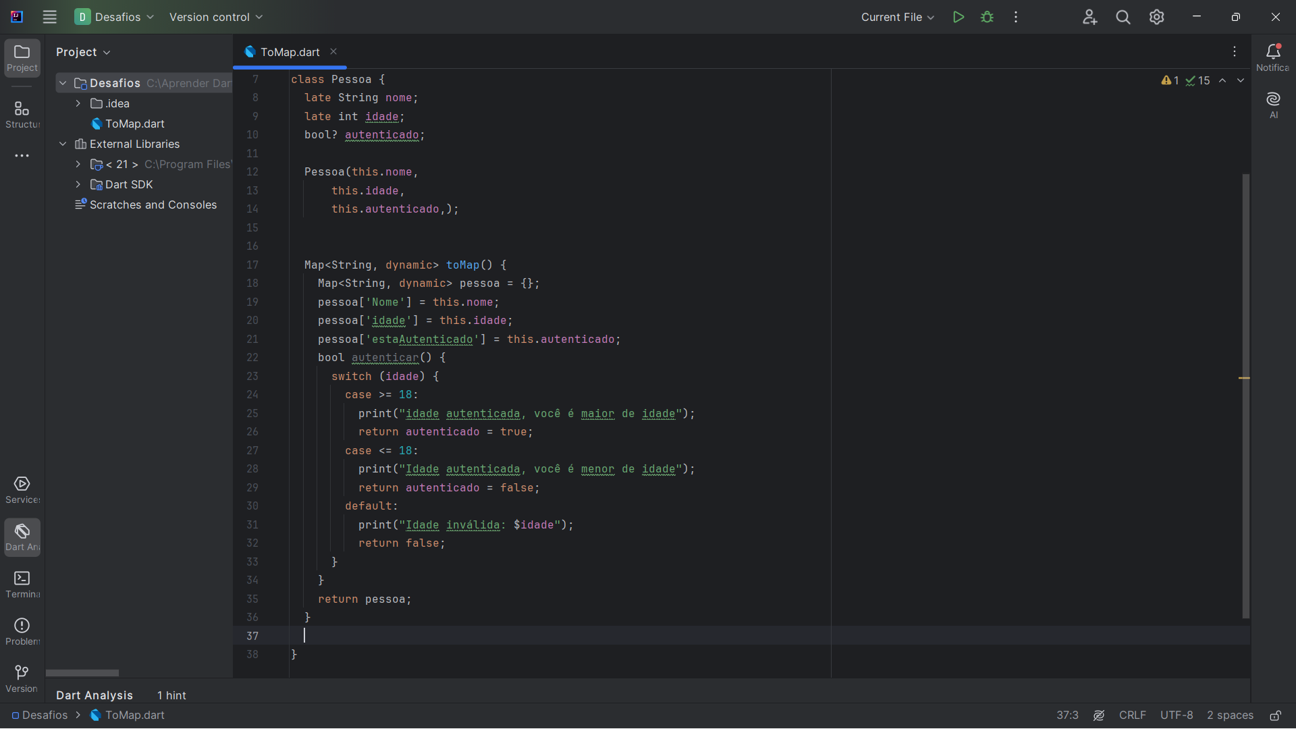1296x729 pixels.
Task: Open the Version control dropdown
Action: point(217,17)
